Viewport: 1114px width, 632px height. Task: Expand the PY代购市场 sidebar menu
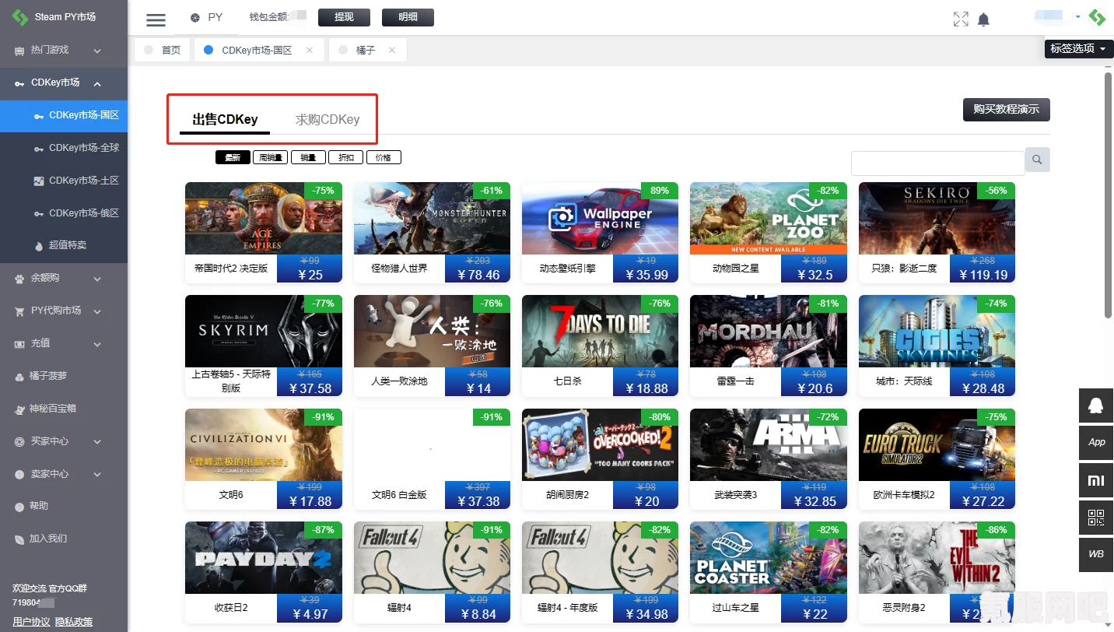(64, 311)
